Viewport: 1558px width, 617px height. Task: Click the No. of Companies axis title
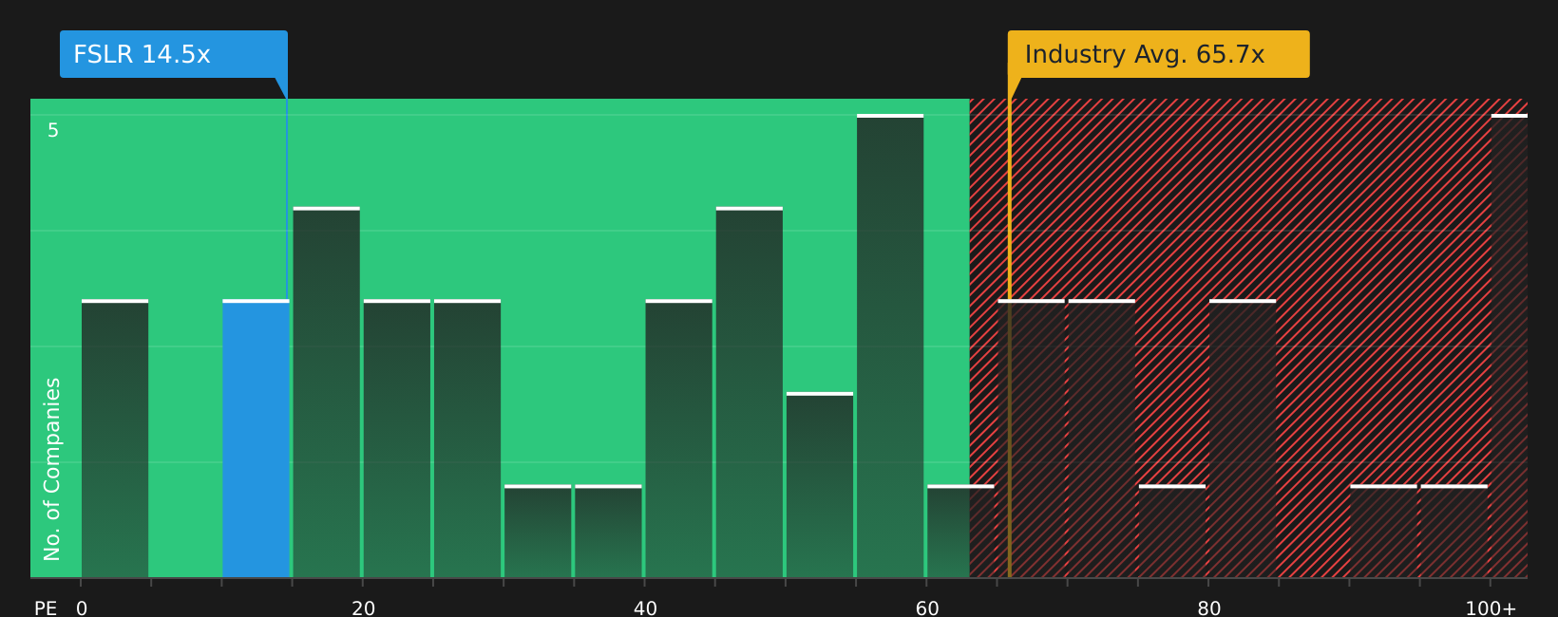coord(52,469)
